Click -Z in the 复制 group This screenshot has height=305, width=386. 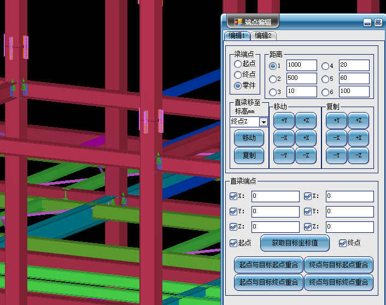pyautogui.click(x=359, y=155)
